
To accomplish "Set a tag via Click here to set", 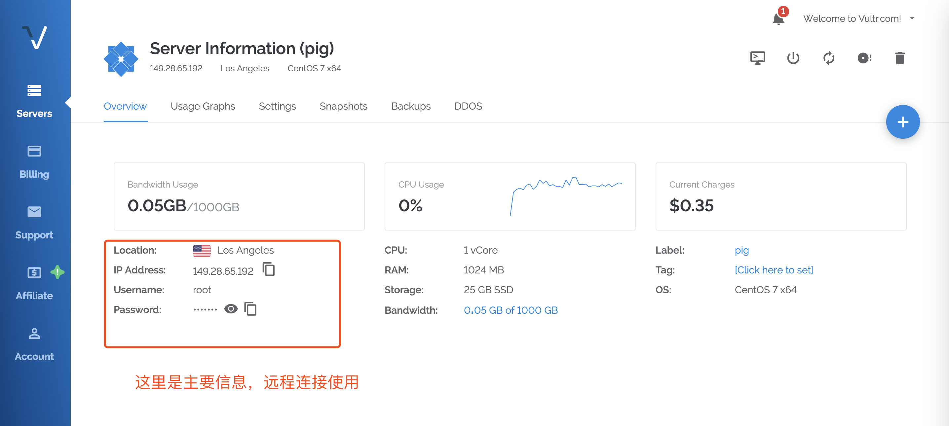I will pos(774,270).
